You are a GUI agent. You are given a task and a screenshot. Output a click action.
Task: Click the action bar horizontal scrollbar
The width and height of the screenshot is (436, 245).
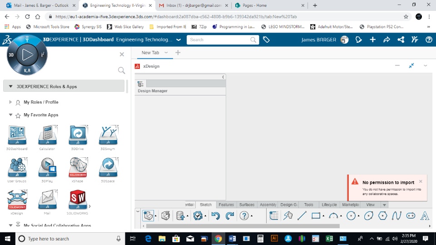click(x=243, y=226)
